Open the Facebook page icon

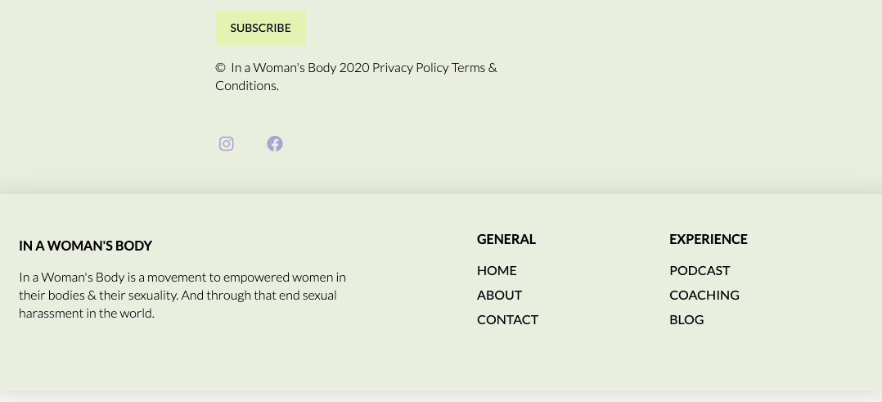[275, 143]
